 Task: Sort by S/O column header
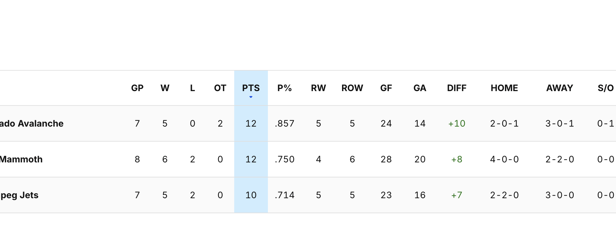tap(605, 88)
